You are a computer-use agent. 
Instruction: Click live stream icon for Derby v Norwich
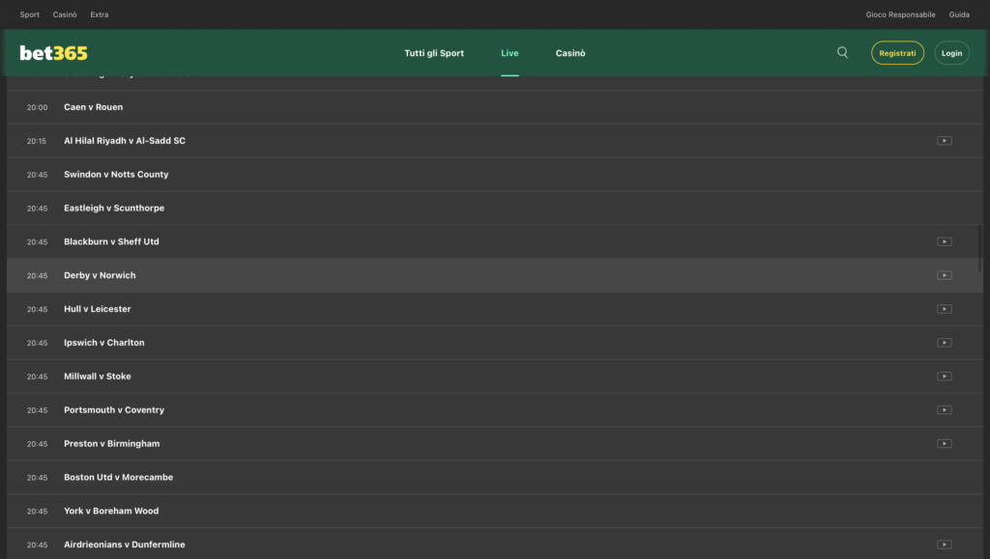(x=944, y=275)
